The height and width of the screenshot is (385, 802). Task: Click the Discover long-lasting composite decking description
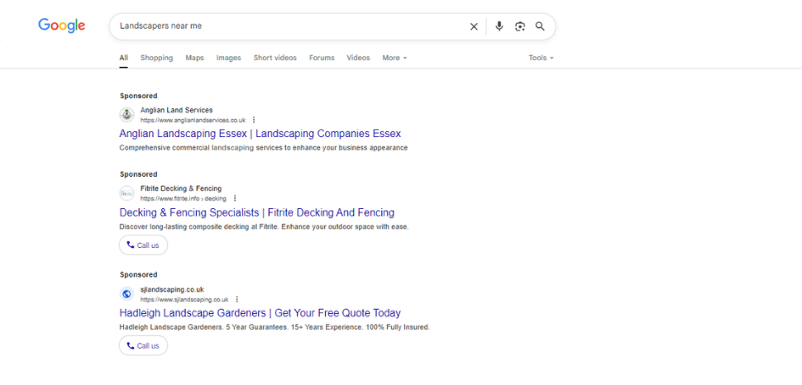coord(264,226)
